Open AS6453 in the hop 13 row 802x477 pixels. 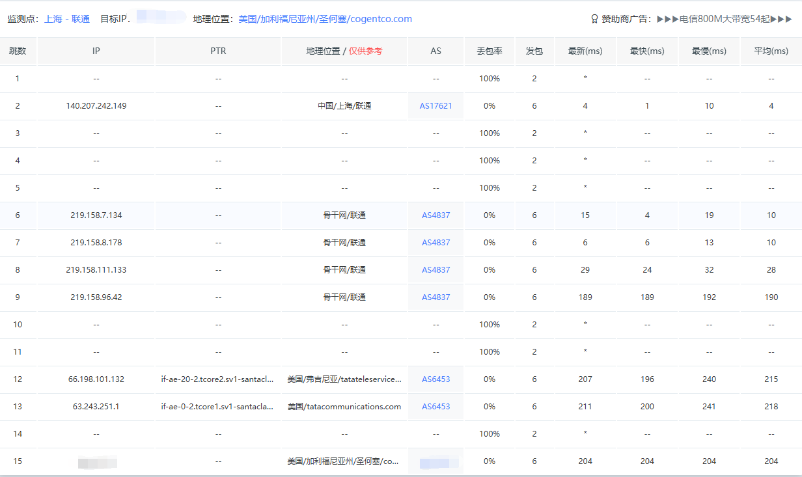point(436,406)
